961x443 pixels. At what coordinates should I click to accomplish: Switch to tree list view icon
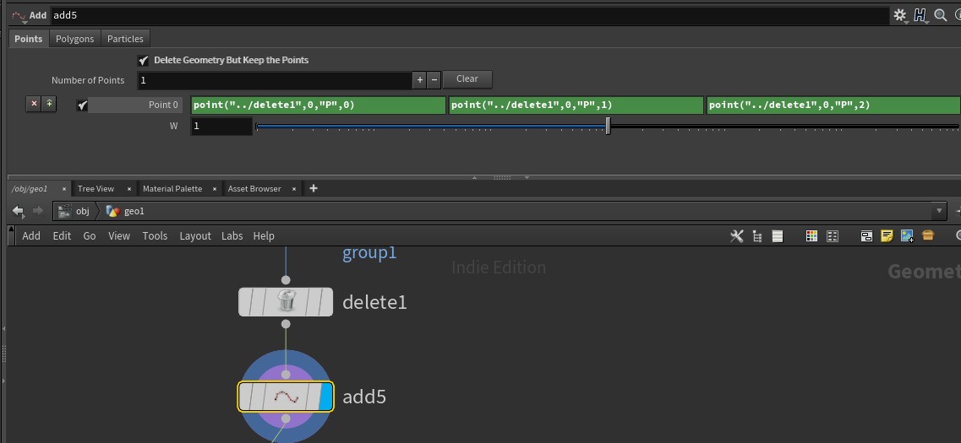point(756,236)
